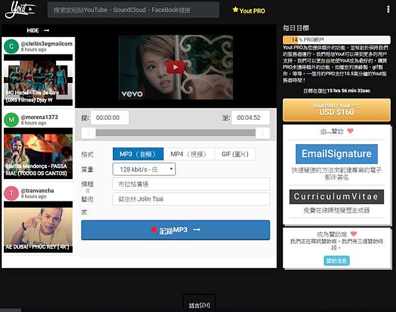This screenshot has height=312, width=396.
Task: Click the start time field 00:00:00
Action: (110, 118)
